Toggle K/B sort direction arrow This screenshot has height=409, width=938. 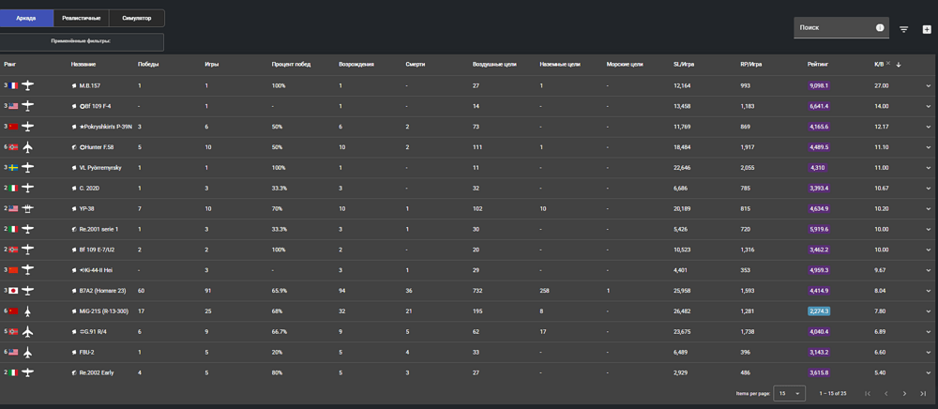coord(899,65)
